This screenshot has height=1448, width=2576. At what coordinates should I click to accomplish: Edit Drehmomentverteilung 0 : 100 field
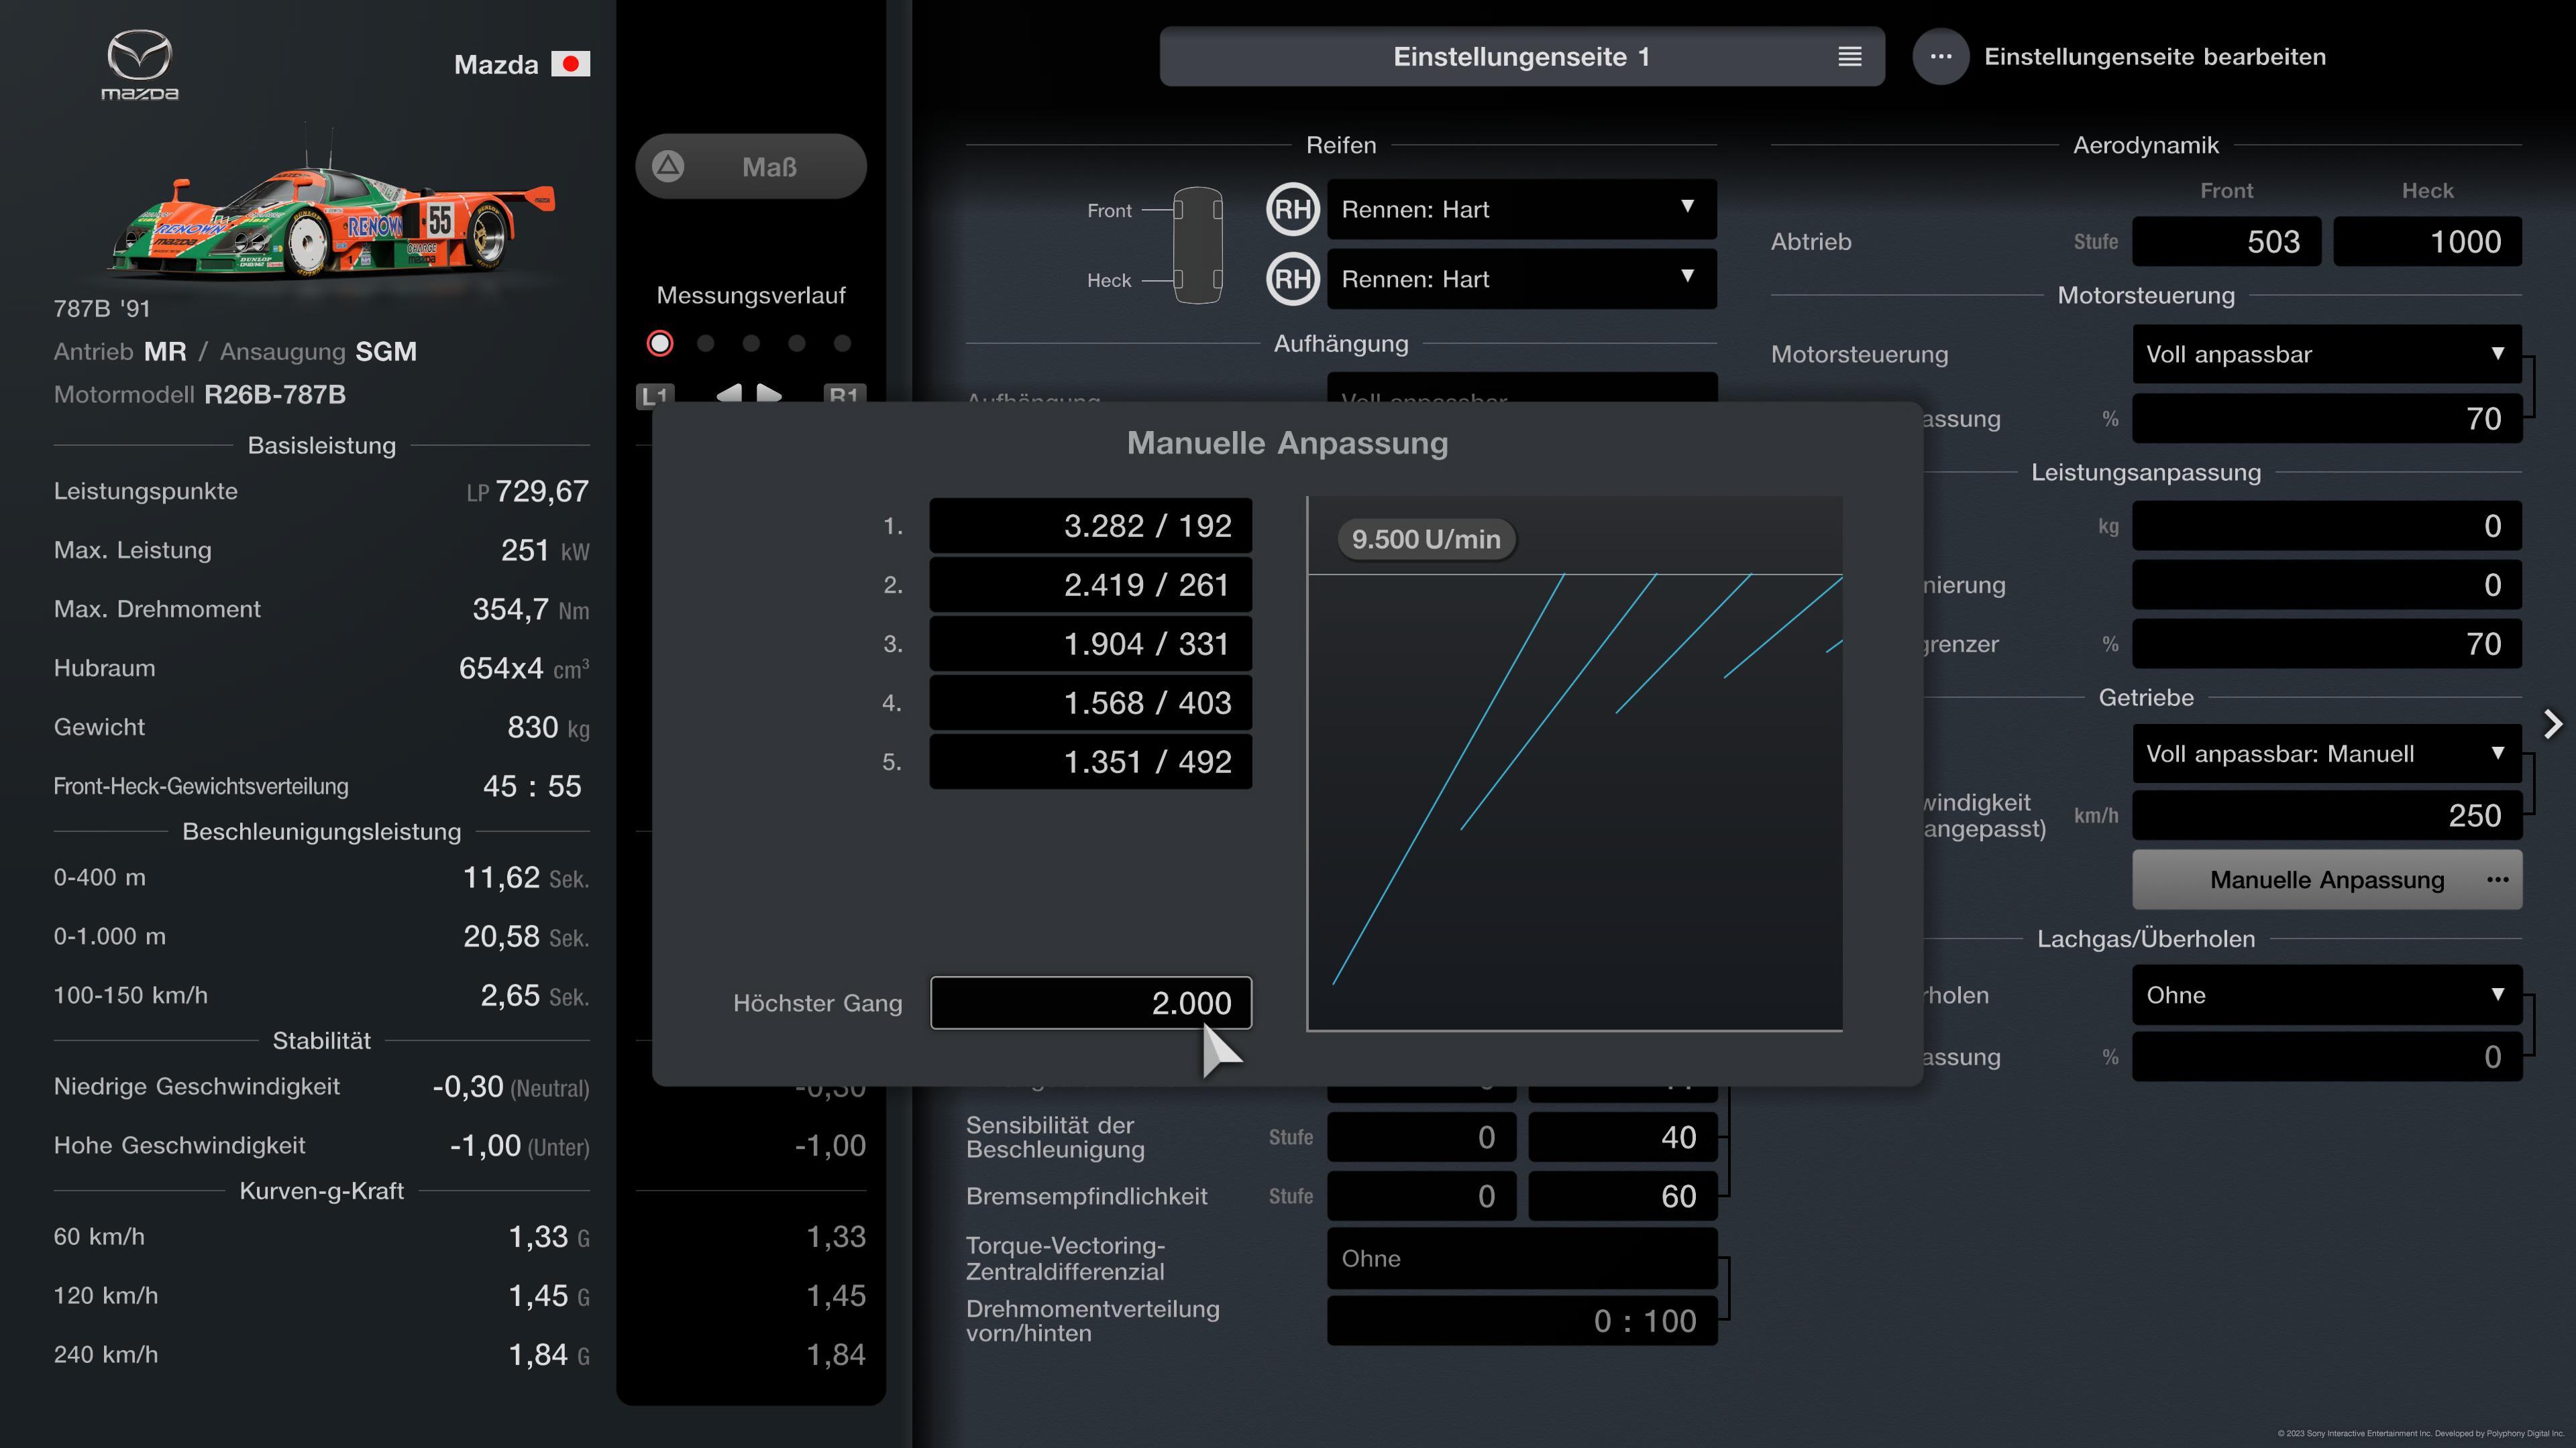(x=1522, y=1321)
